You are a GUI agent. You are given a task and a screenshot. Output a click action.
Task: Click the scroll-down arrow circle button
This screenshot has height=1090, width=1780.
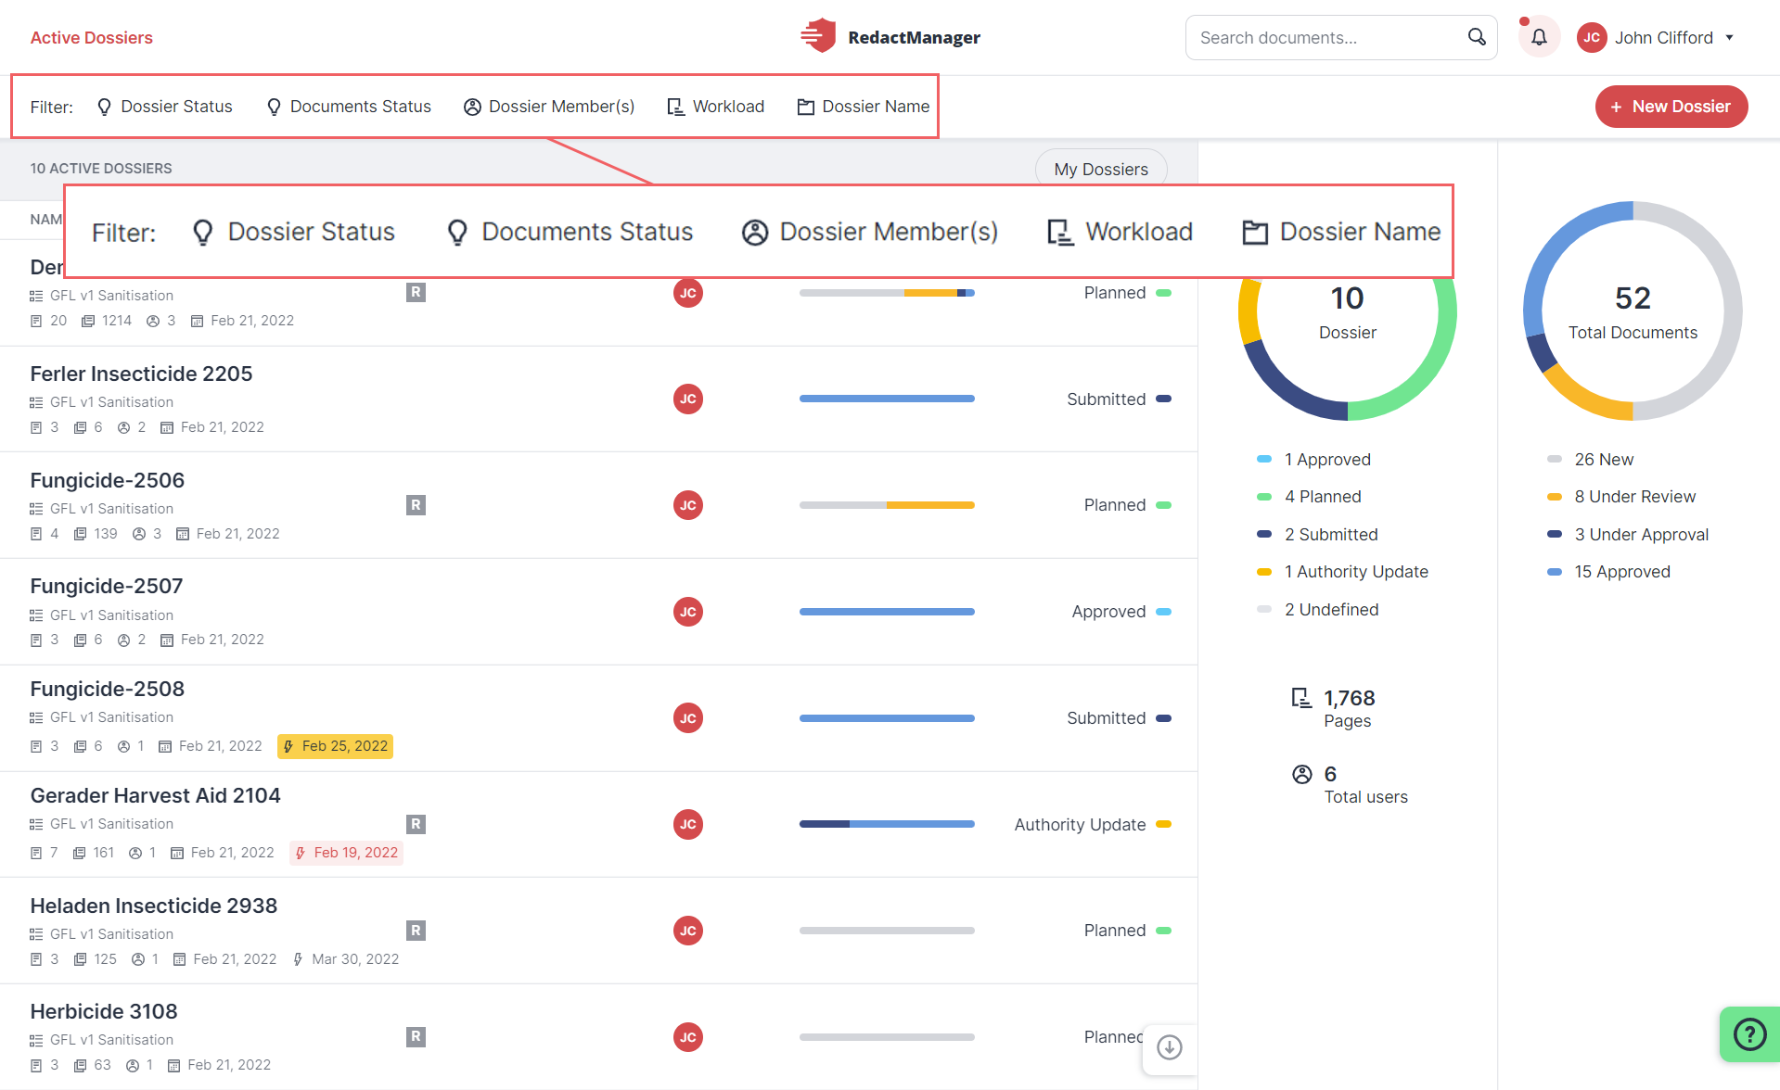(1170, 1047)
